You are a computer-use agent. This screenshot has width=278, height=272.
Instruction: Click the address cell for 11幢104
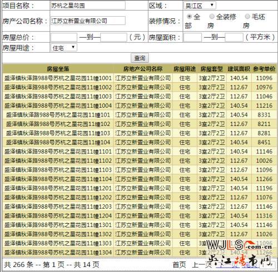point(58,142)
